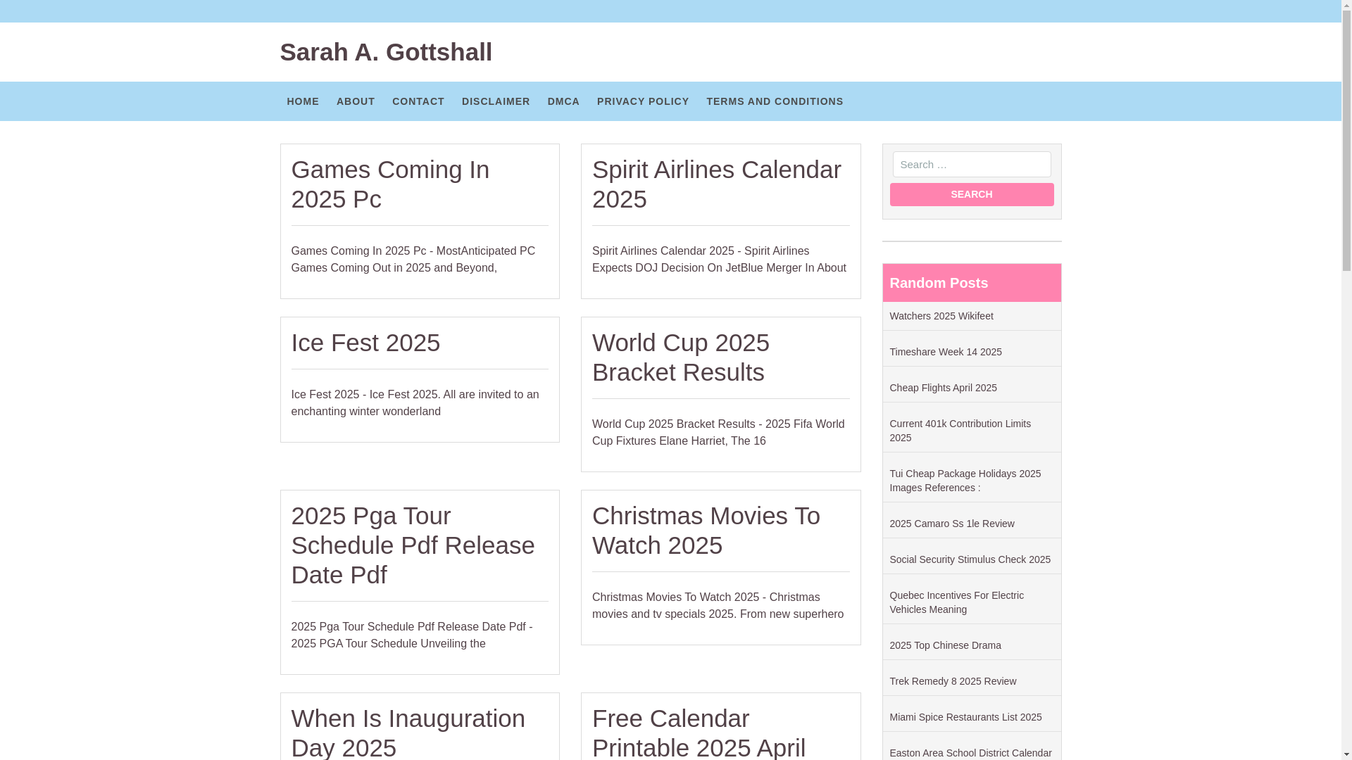Open 2025 Camaro Ss 1le Review link
Image resolution: width=1352 pixels, height=760 pixels.
pos(952,524)
